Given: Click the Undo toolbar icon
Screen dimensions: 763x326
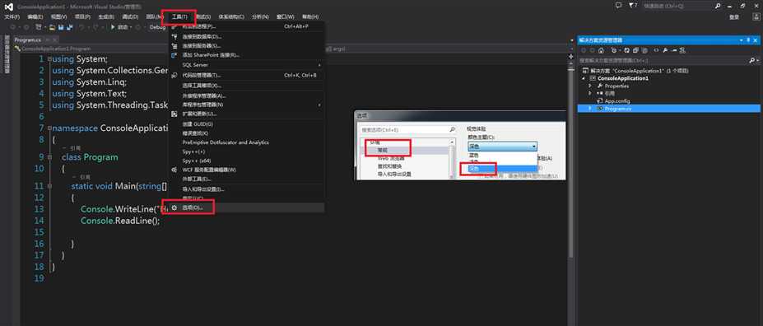Looking at the screenshot, I should [x=82, y=27].
